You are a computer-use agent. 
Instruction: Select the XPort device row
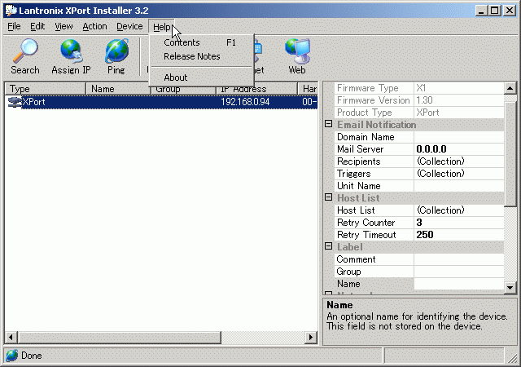click(x=161, y=102)
